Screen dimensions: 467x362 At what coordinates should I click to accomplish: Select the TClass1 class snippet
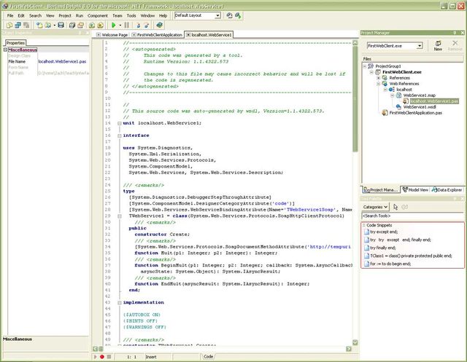(x=411, y=256)
